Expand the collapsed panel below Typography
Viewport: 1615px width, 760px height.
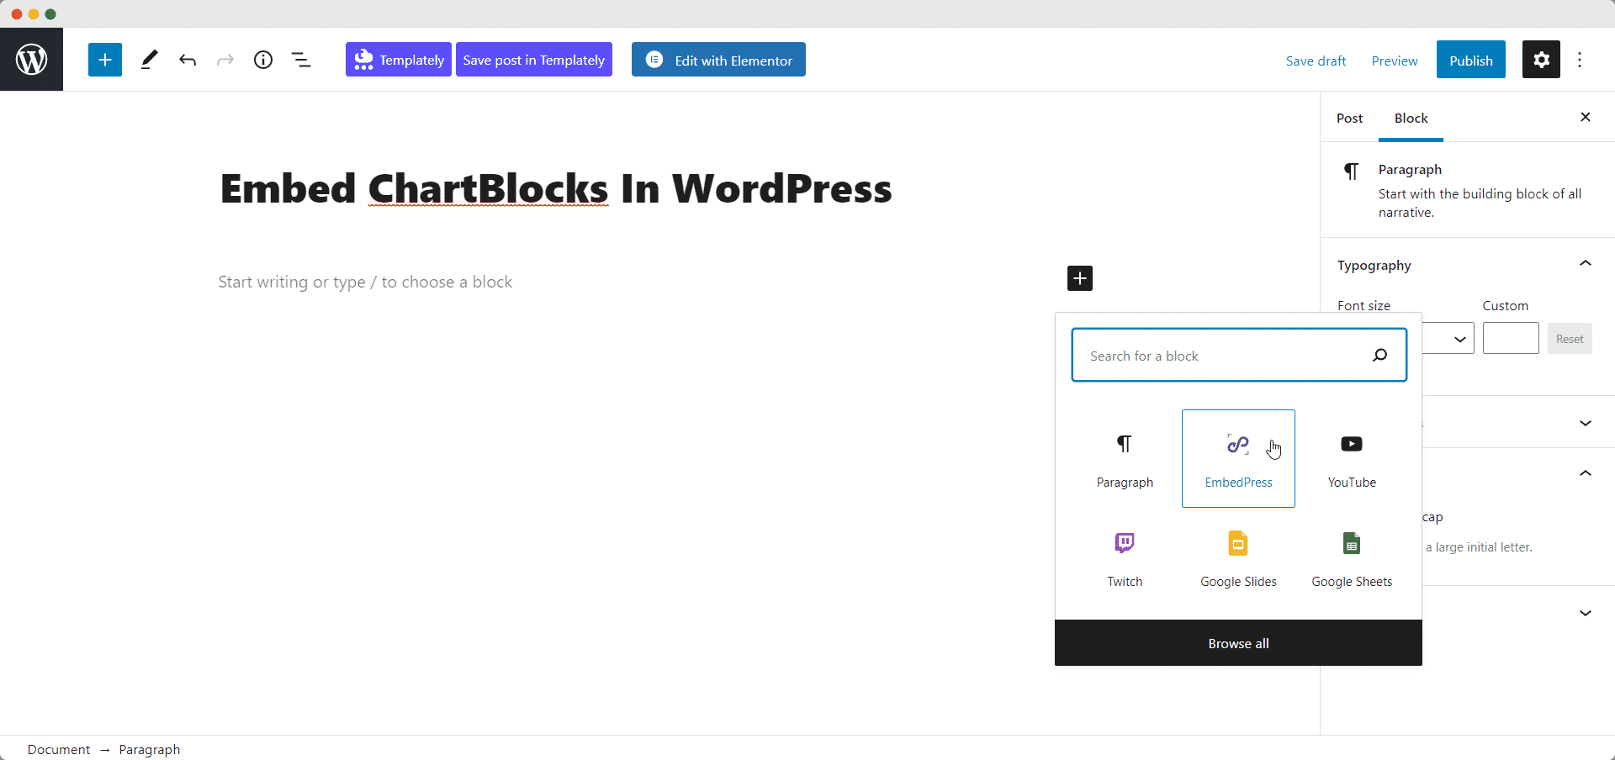[x=1586, y=423]
